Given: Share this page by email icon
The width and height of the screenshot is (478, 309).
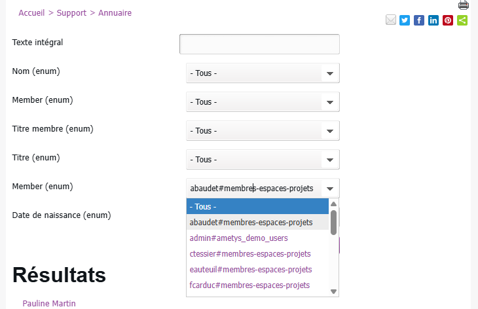Looking at the screenshot, I should pos(391,20).
